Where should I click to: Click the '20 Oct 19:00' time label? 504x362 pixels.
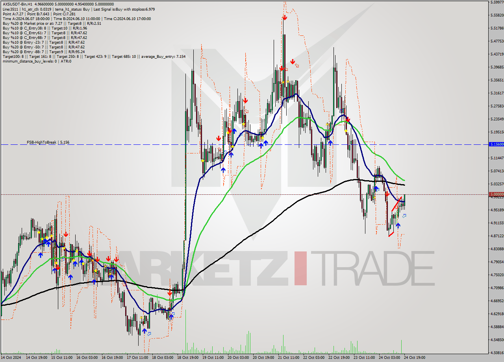263,358
